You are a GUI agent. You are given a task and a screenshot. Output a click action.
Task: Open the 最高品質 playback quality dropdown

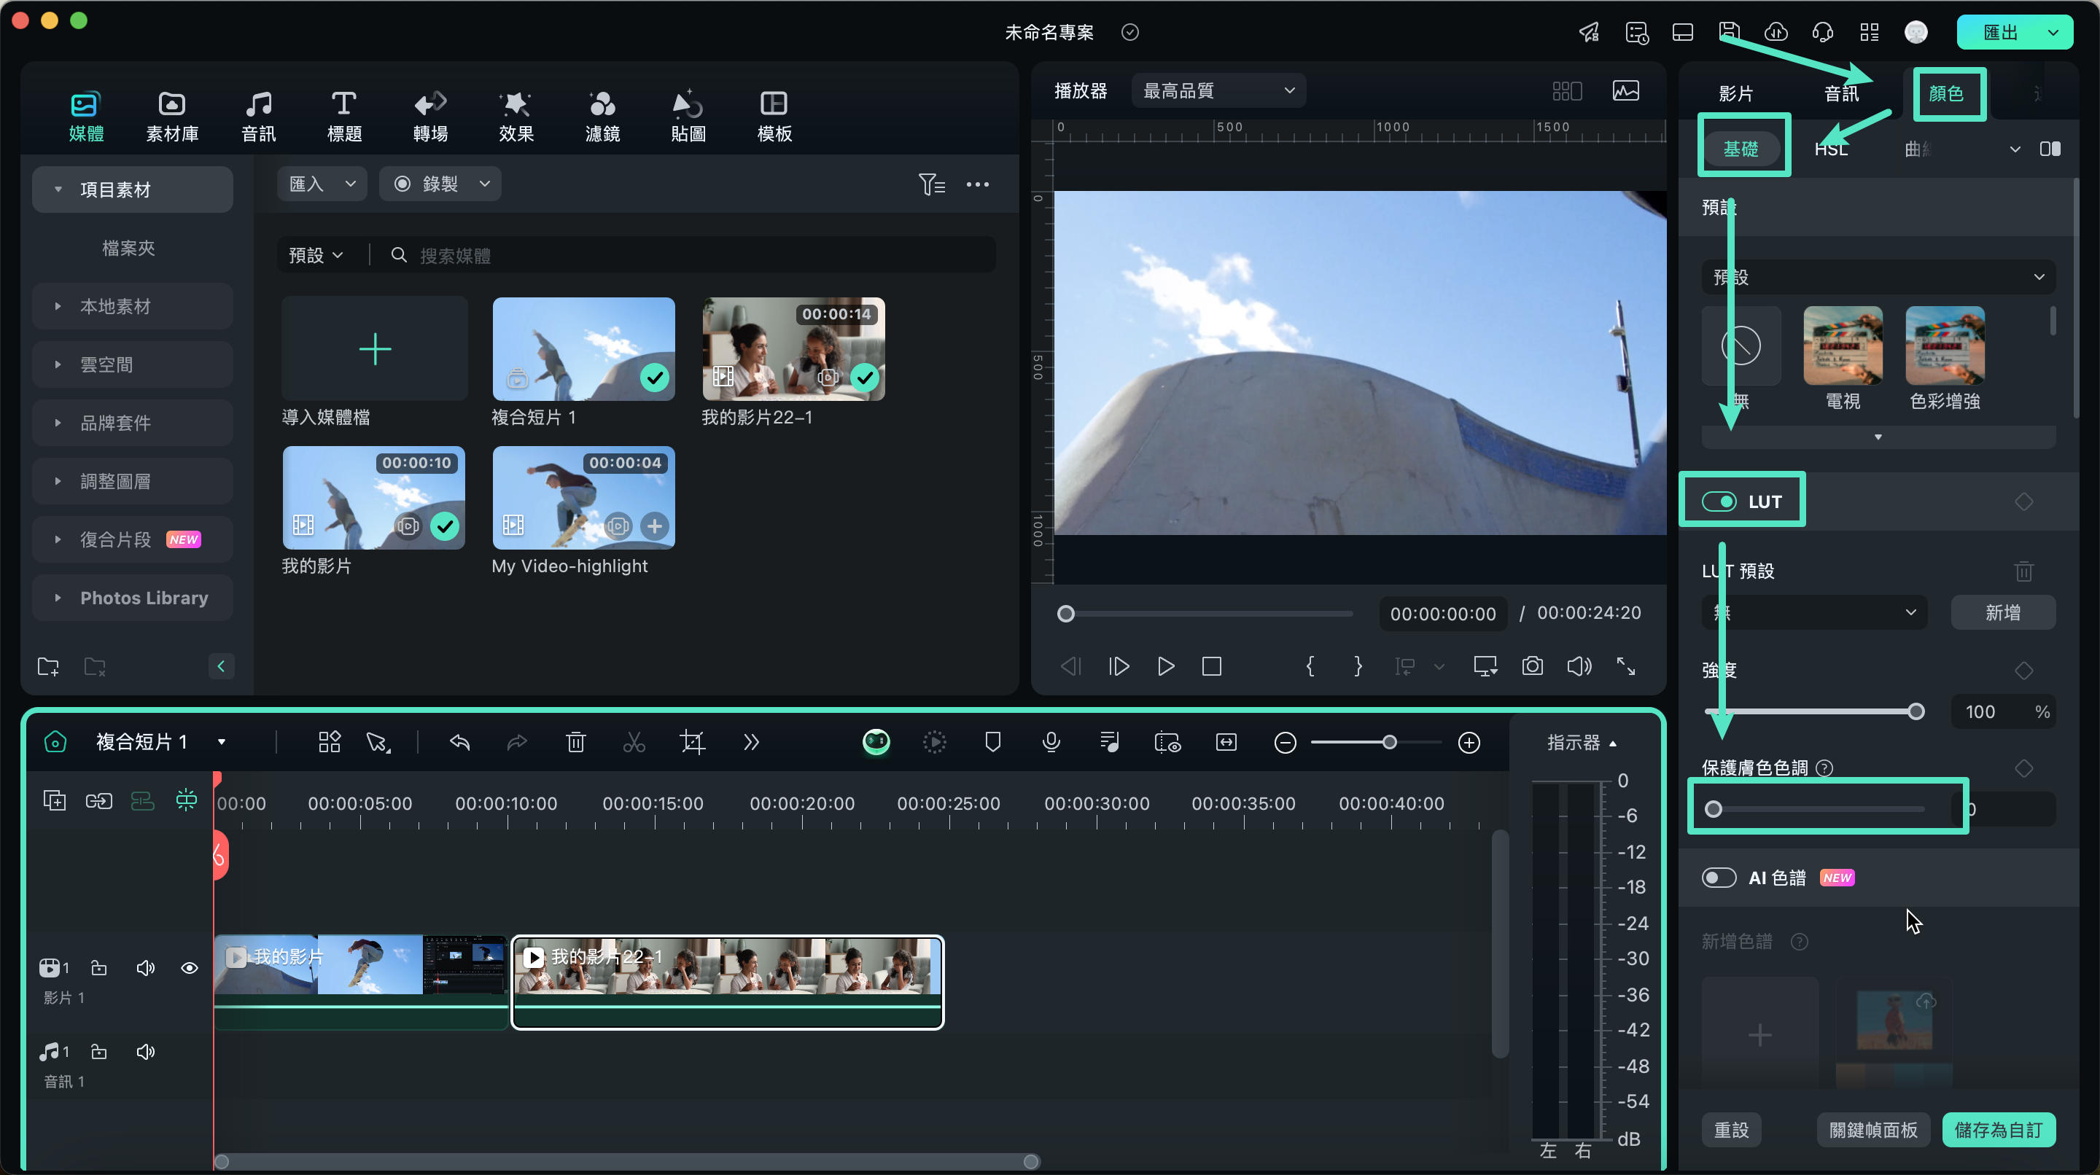click(x=1218, y=90)
